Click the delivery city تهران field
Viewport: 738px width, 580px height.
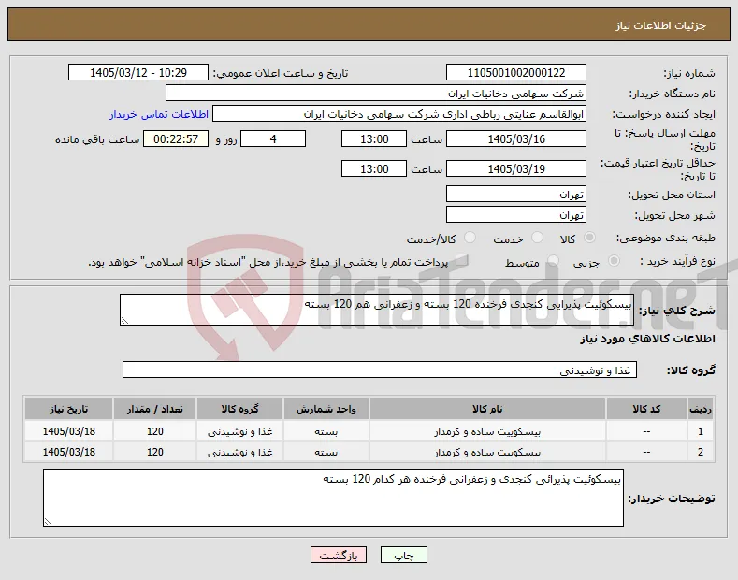[515, 214]
